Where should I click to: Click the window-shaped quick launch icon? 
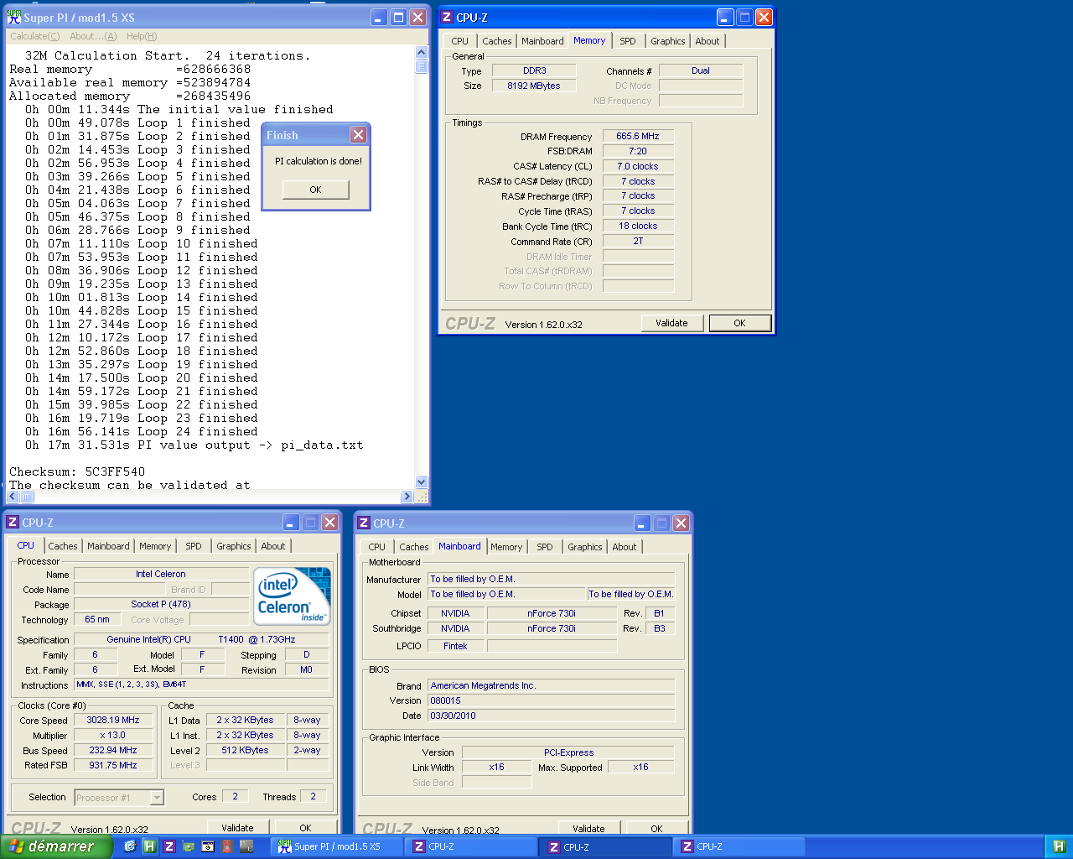208,846
